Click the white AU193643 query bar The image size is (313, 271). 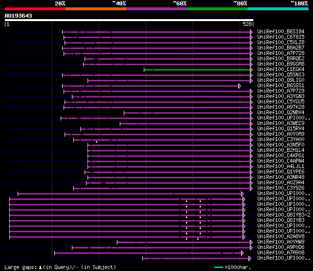(x=129, y=20)
